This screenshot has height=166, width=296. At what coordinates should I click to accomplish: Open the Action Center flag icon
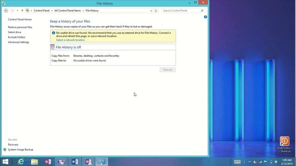coord(265,162)
